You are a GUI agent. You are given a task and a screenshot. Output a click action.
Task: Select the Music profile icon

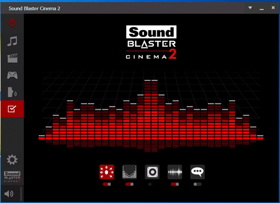12,42
